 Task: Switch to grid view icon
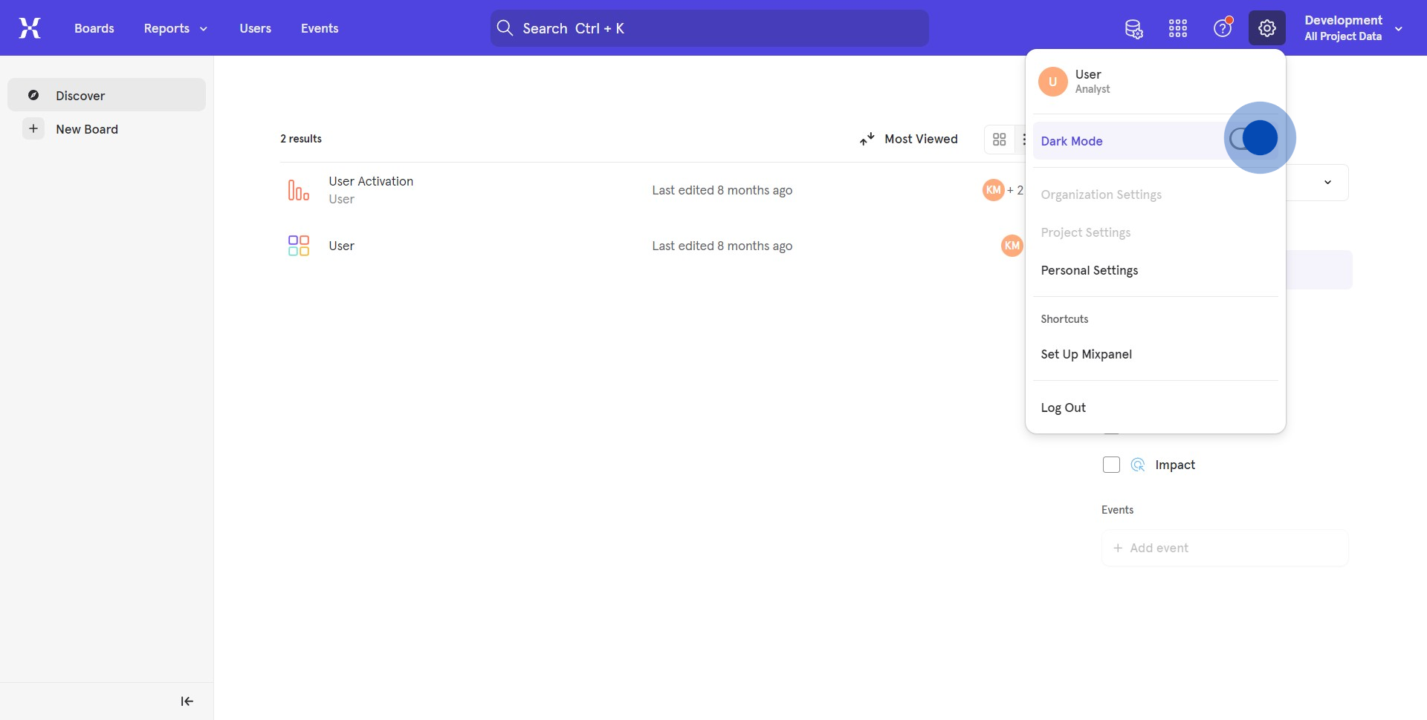[1000, 139]
